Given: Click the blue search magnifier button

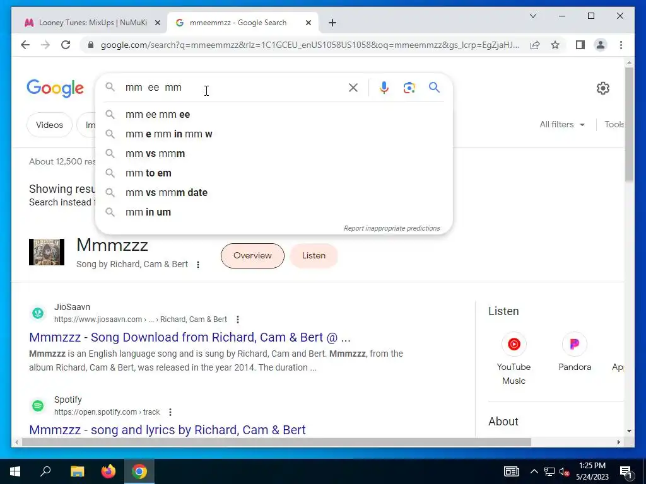Looking at the screenshot, I should click(x=434, y=87).
